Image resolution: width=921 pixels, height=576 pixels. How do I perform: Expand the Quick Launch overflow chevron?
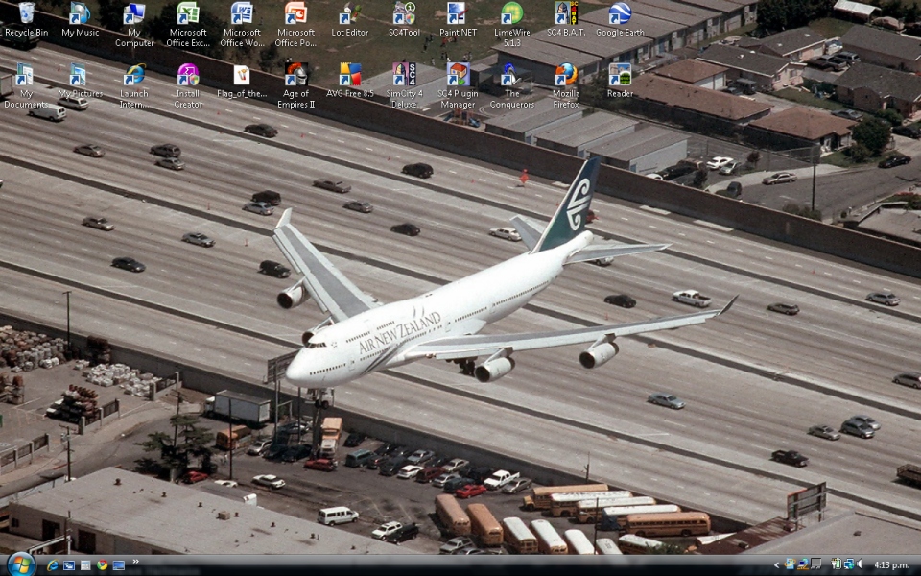135,562
